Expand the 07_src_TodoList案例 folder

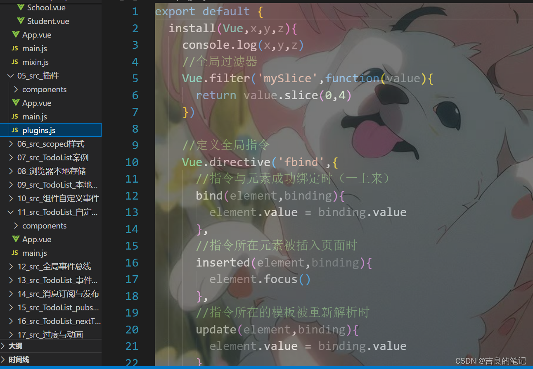tap(11, 157)
